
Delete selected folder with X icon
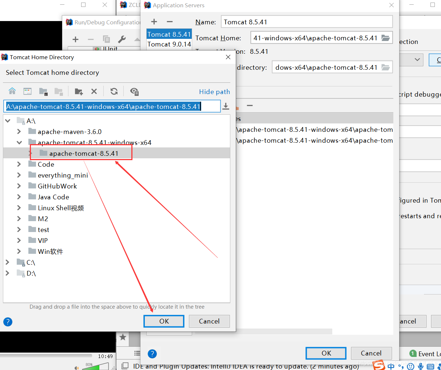click(x=94, y=91)
